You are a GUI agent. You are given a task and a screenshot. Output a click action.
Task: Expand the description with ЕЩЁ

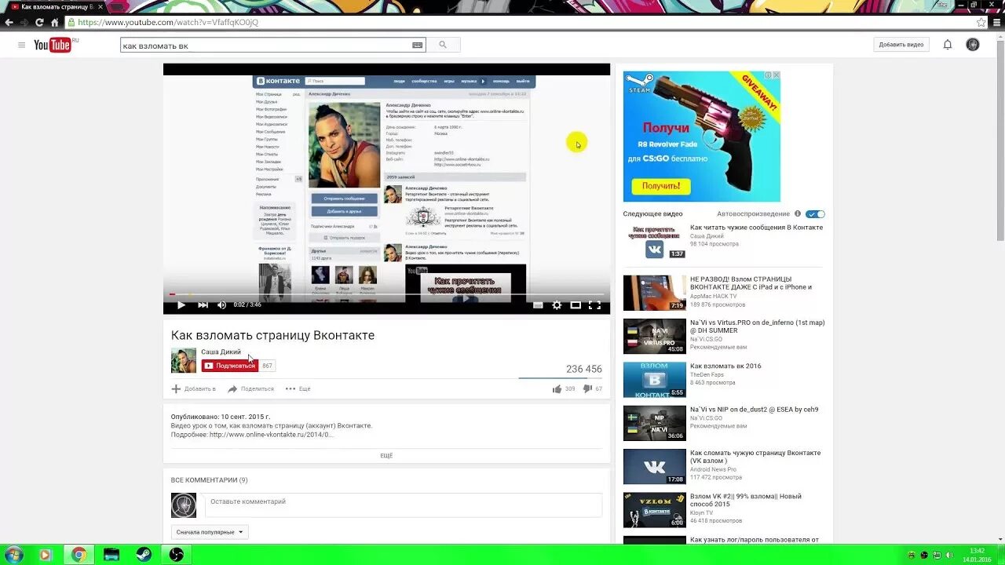click(386, 455)
